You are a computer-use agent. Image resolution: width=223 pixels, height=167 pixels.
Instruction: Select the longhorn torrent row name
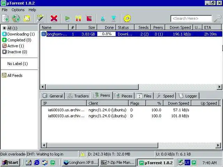pyautogui.click(x=56, y=34)
